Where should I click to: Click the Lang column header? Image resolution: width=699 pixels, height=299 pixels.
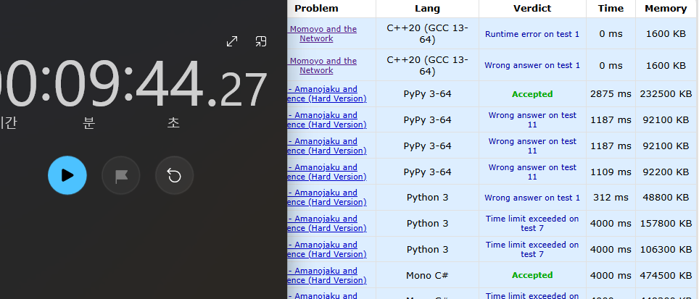[428, 9]
